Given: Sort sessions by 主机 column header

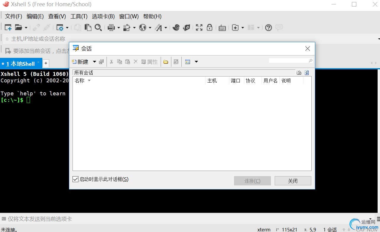Looking at the screenshot, I should pyautogui.click(x=217, y=81).
